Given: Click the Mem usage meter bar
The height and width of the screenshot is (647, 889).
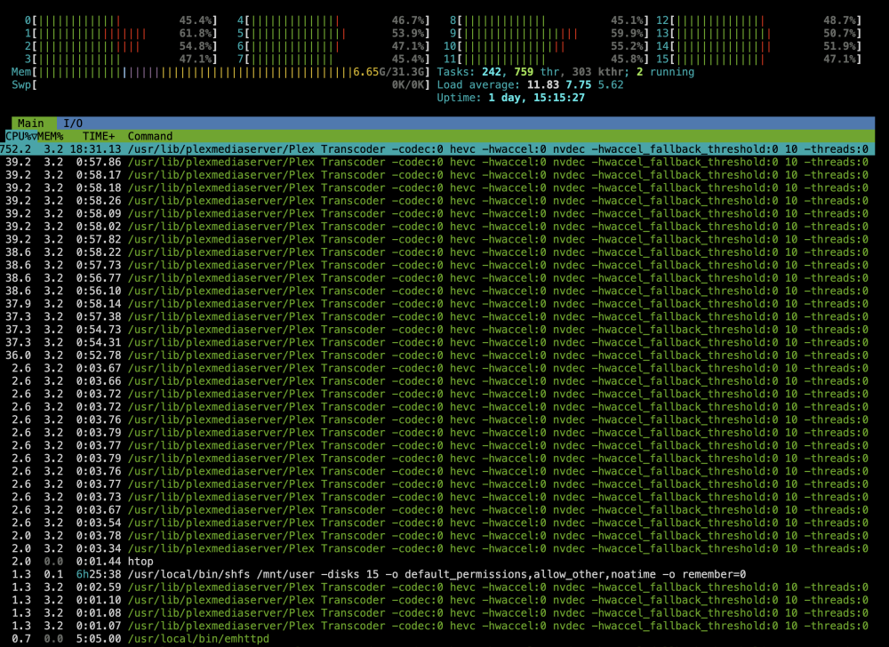Looking at the screenshot, I should tap(220, 72).
